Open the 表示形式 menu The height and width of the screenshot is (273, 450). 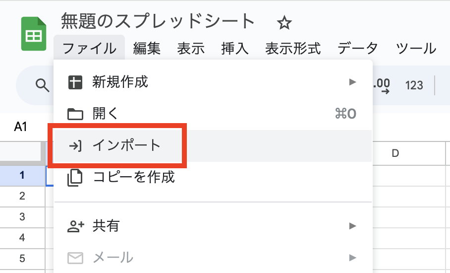pos(293,49)
